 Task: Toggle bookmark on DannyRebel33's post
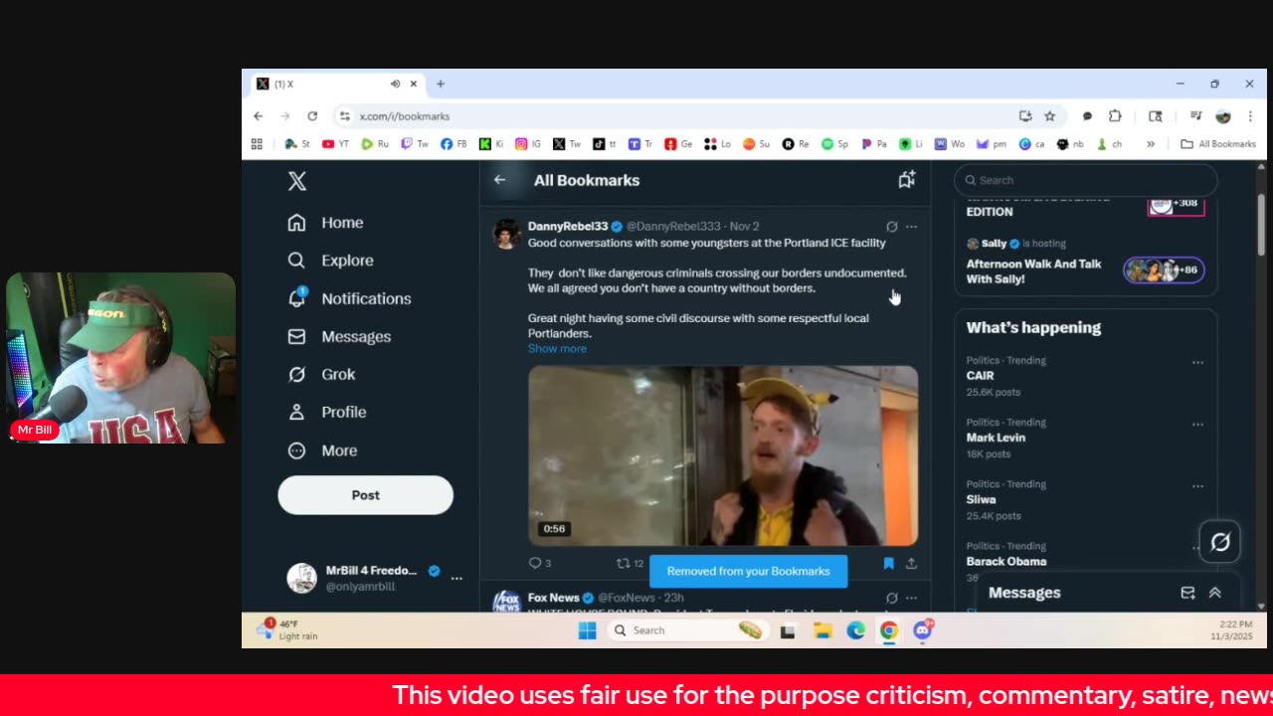point(889,564)
